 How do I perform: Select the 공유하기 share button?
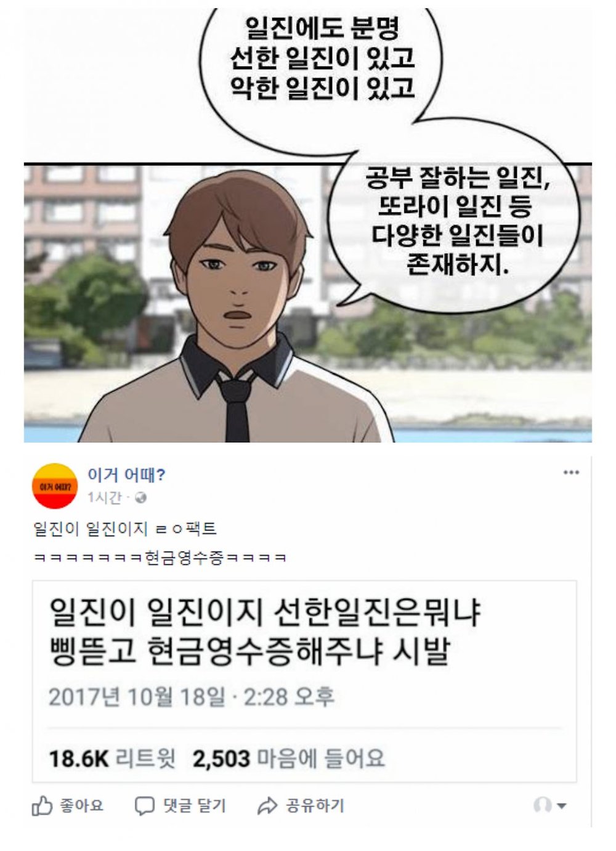click(301, 805)
